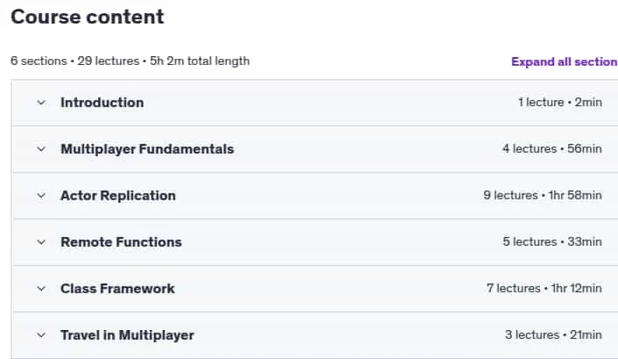
Task: Click the chevron next to Class Framework
Action: tap(41, 289)
